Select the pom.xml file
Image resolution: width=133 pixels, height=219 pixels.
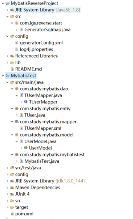[24, 214]
